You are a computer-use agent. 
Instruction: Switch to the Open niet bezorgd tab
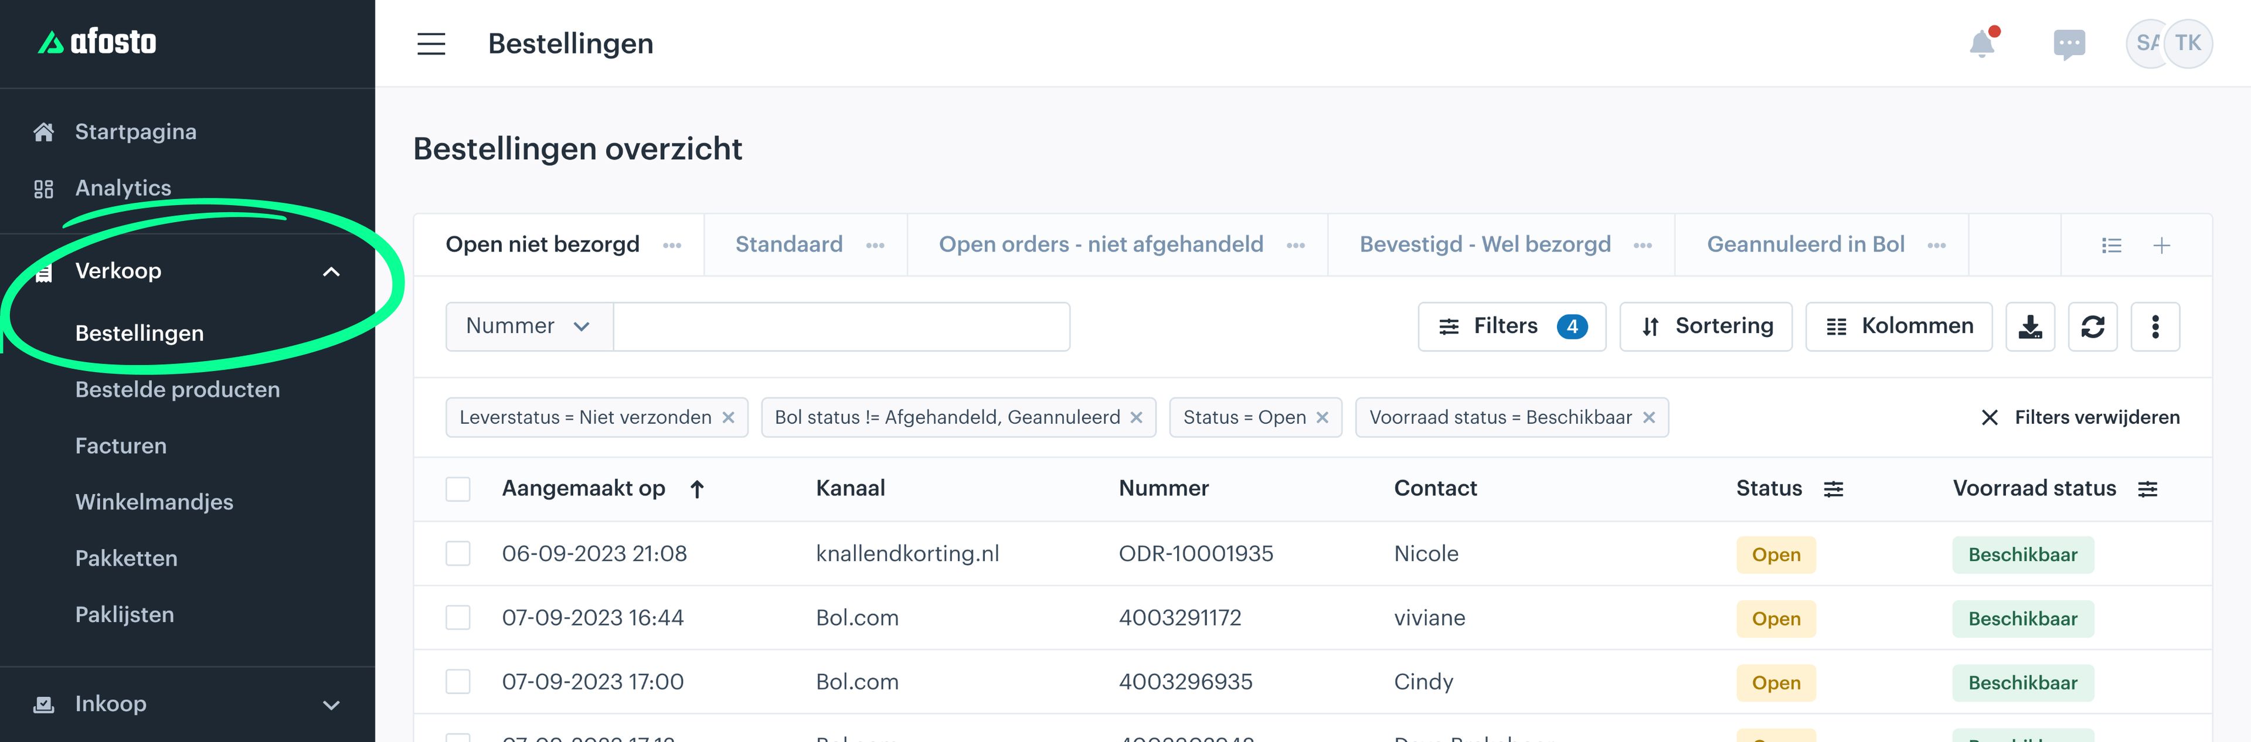[543, 245]
